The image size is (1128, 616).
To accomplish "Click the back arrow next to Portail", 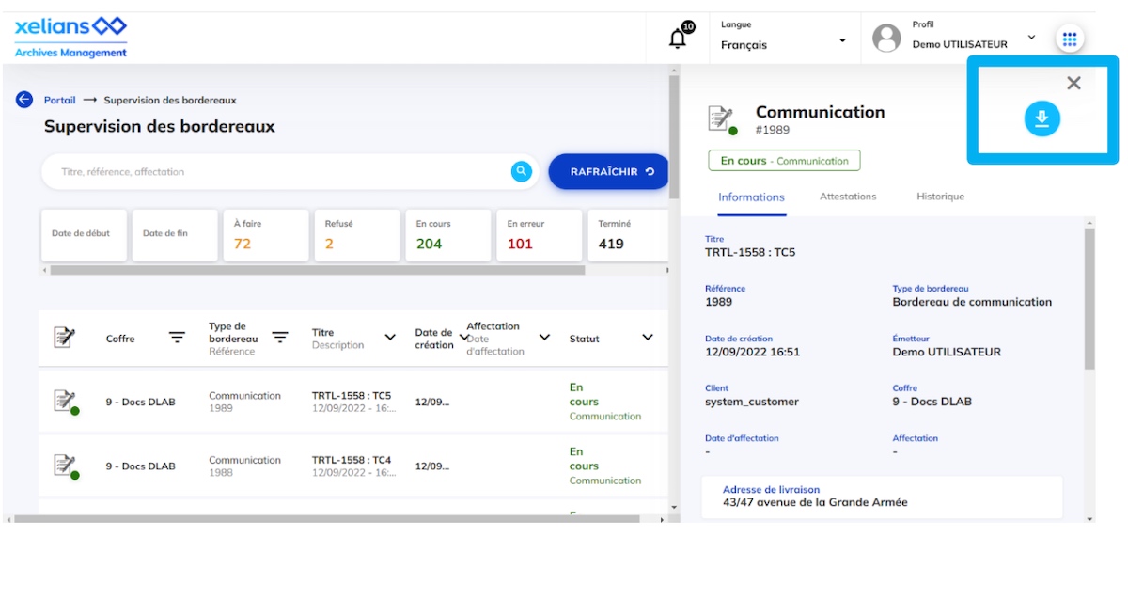I will pos(24,100).
